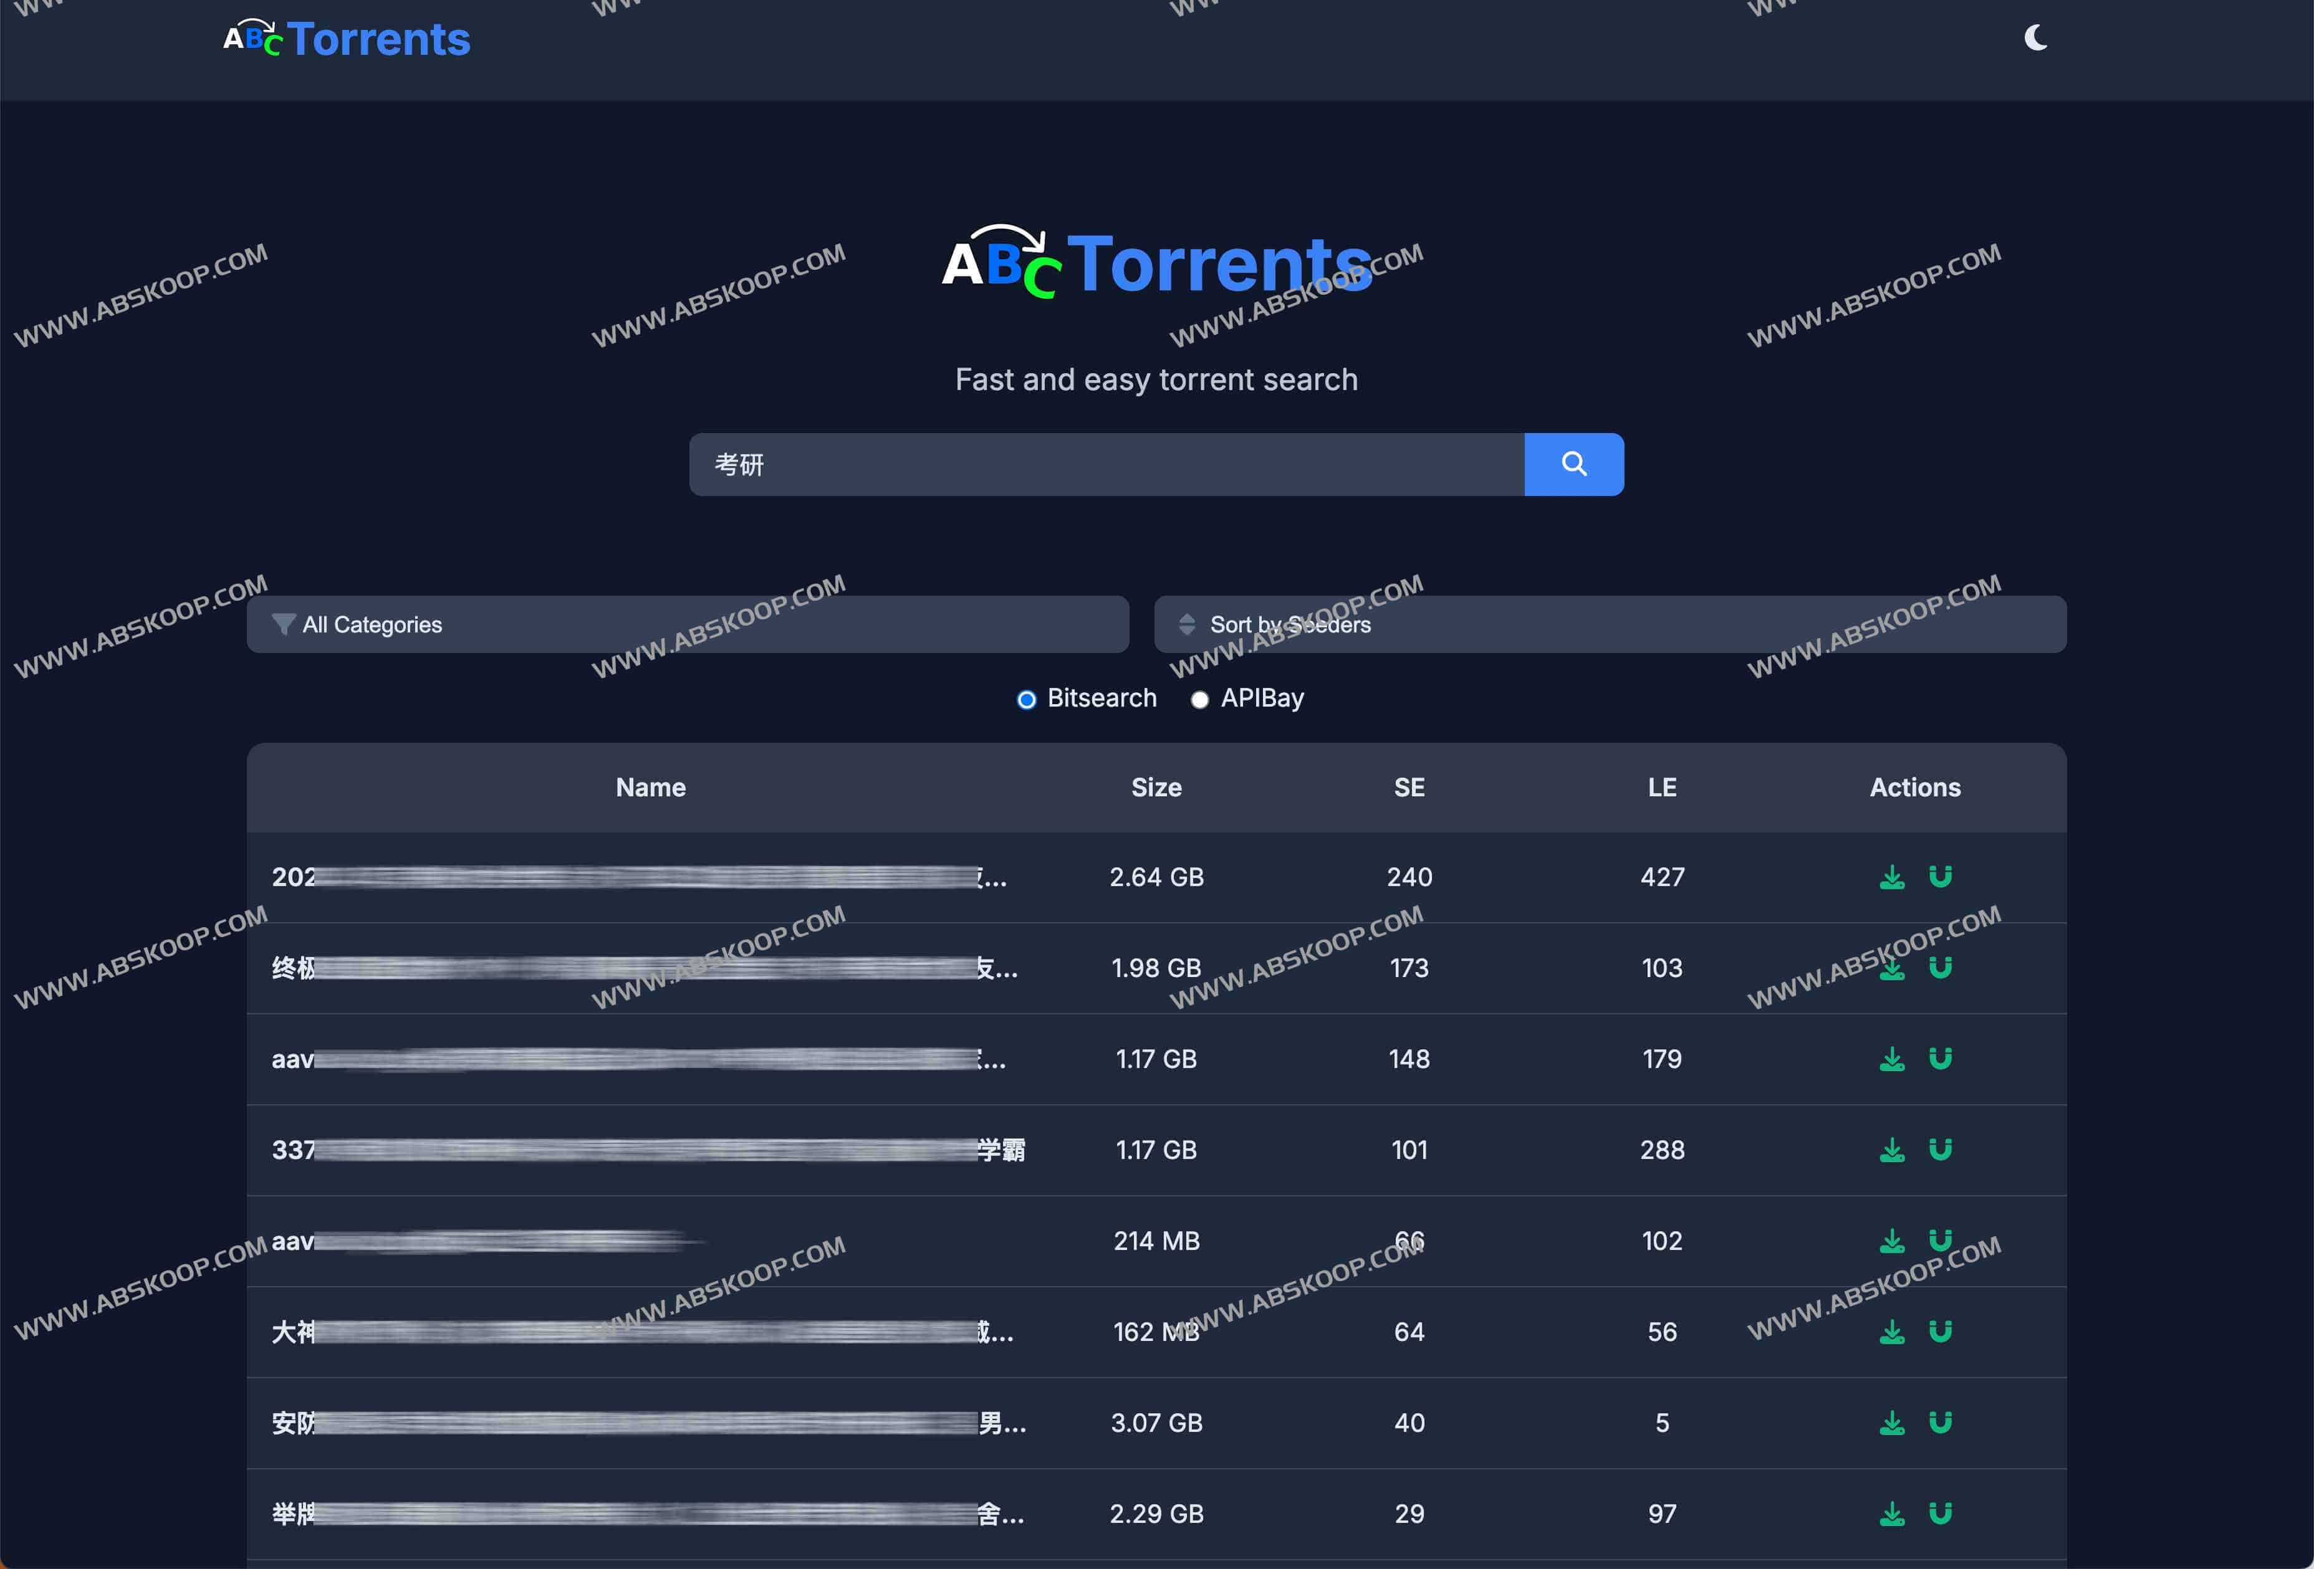Download torrent for the 3.07 GB row
Screen dimensions: 2314x1569
click(x=1892, y=1423)
